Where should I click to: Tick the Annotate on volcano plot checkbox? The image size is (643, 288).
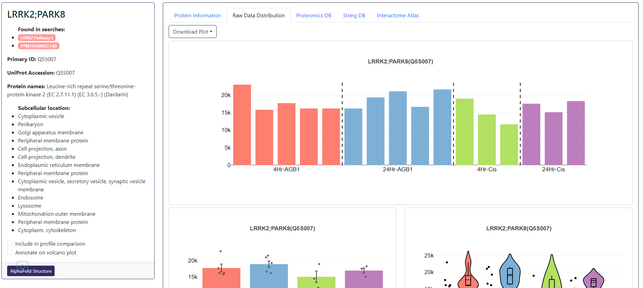click(10, 252)
